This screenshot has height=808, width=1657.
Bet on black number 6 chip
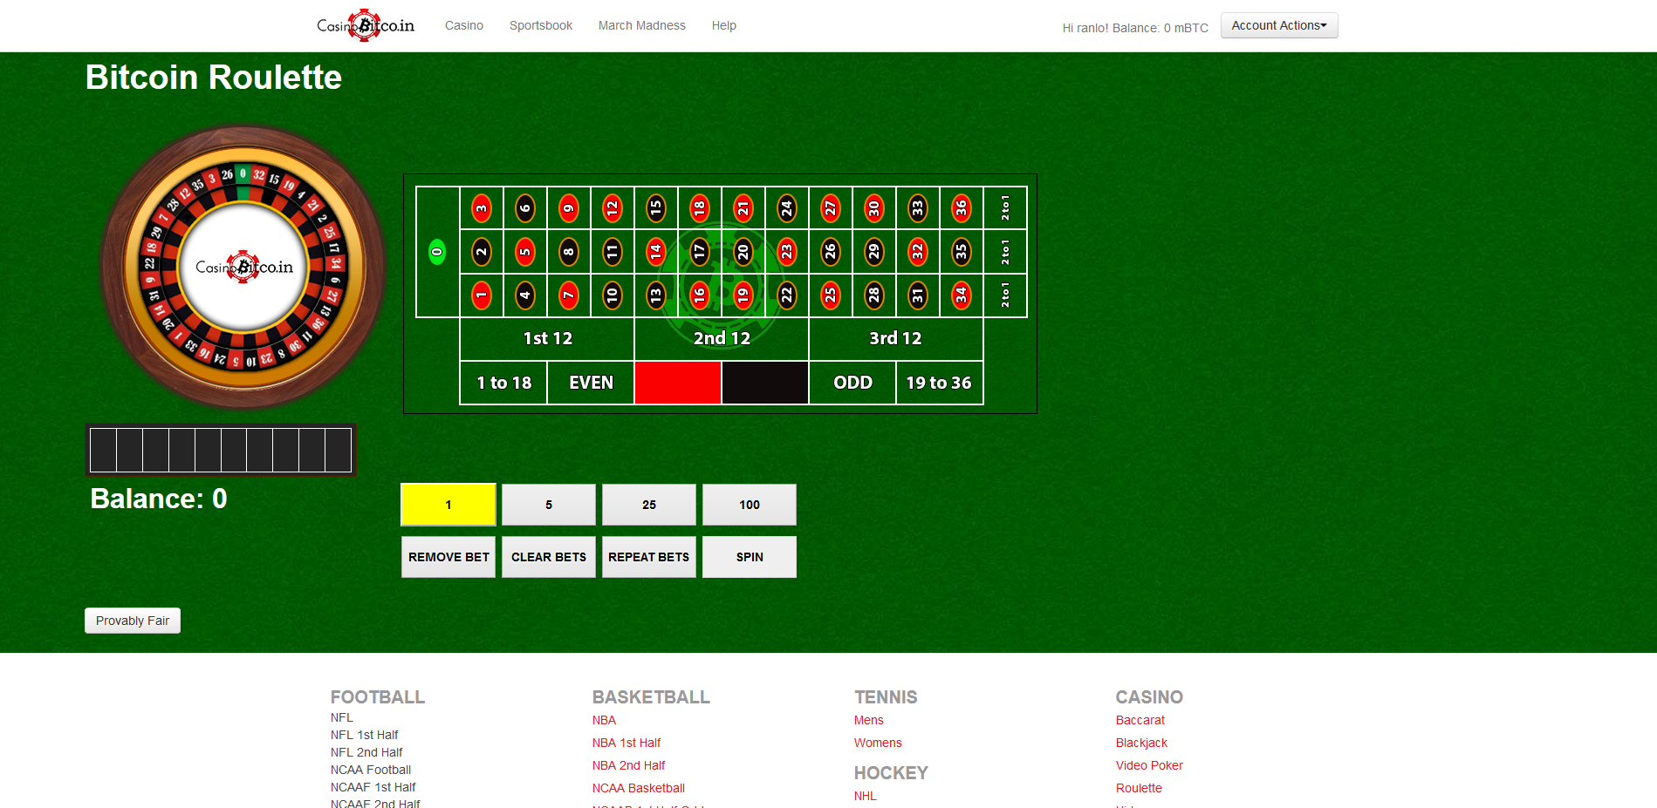(525, 208)
